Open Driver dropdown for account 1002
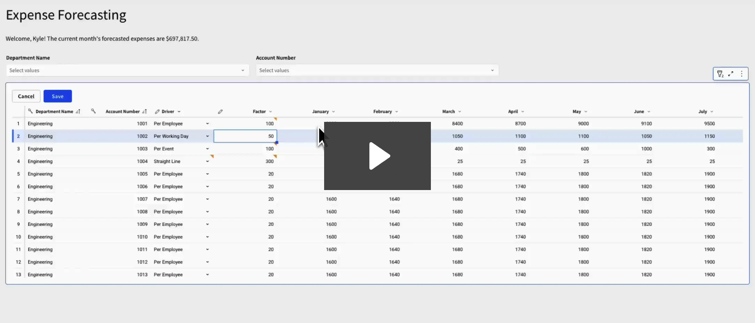 [208, 136]
